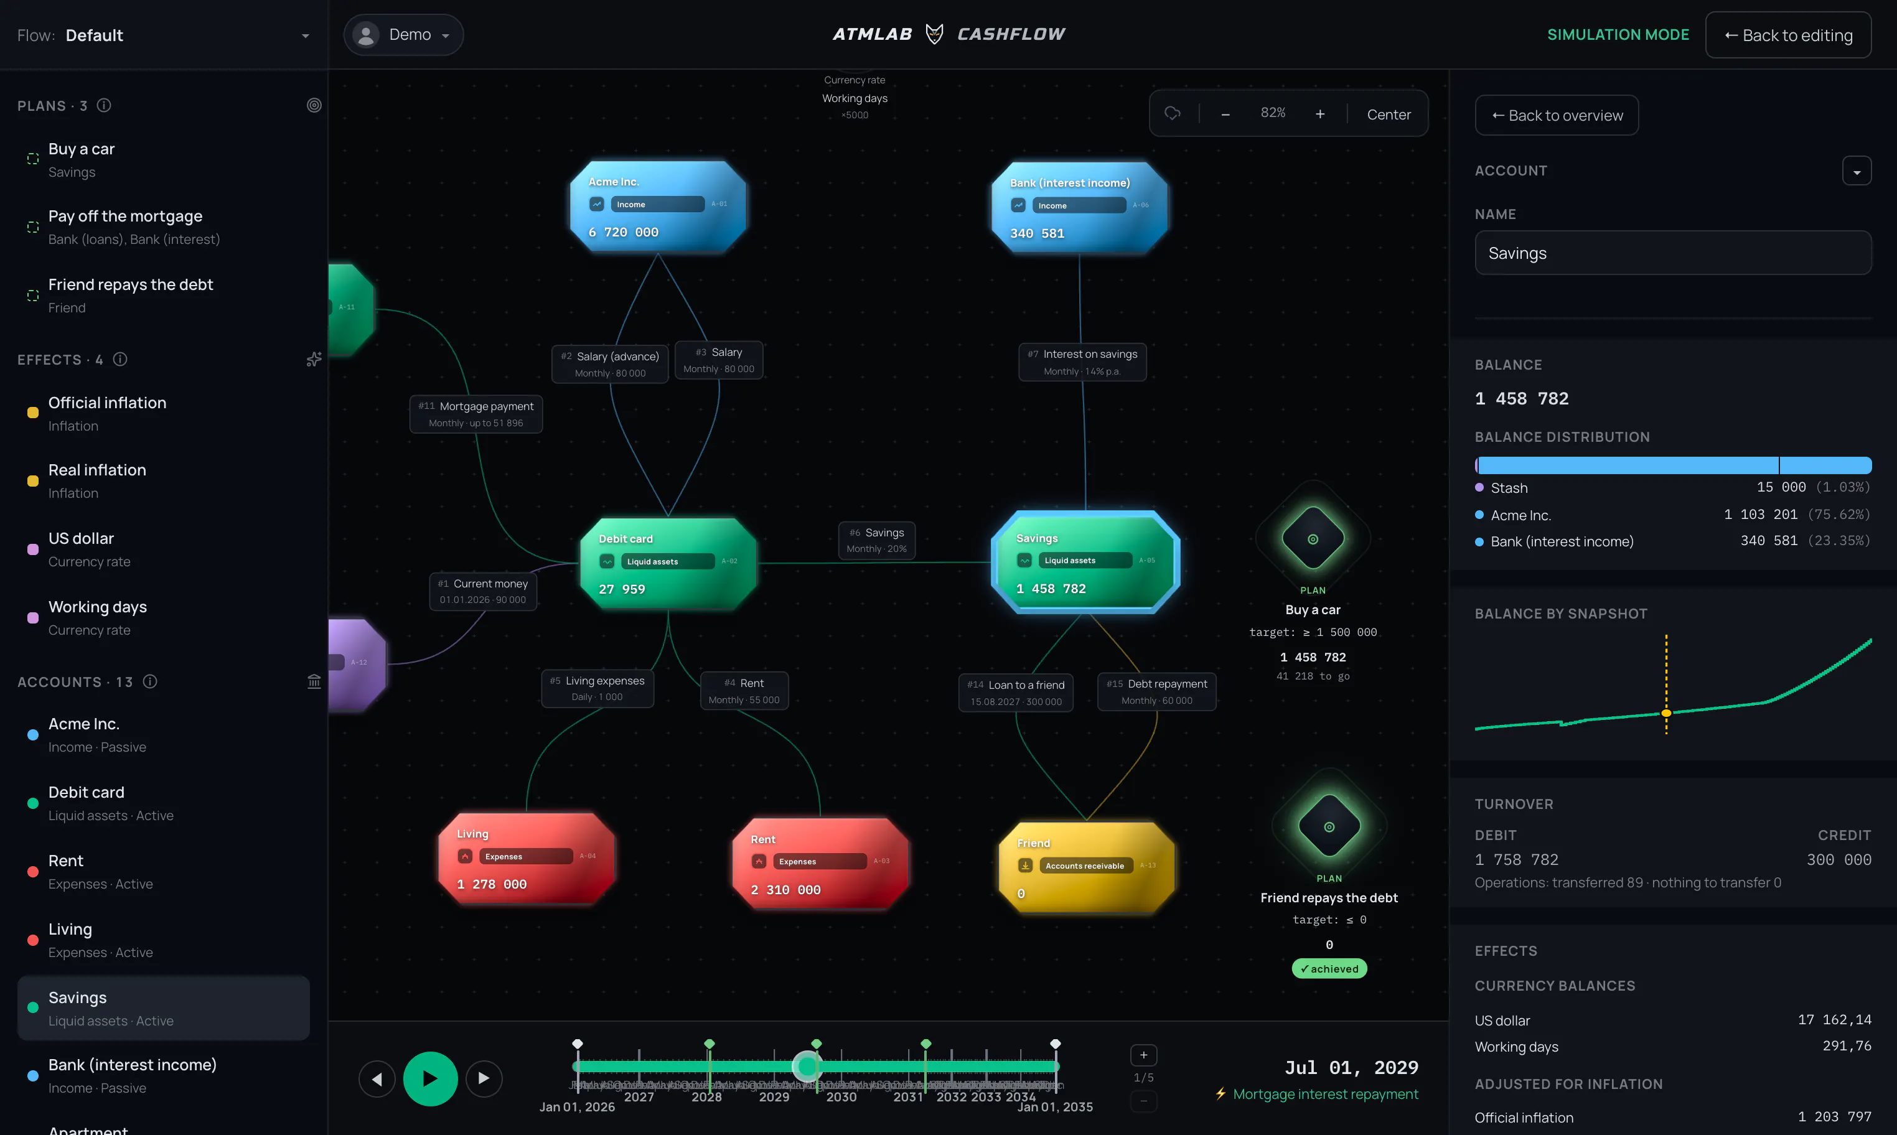Select the Buy a car plan
1897x1135 pixels.
(164, 160)
